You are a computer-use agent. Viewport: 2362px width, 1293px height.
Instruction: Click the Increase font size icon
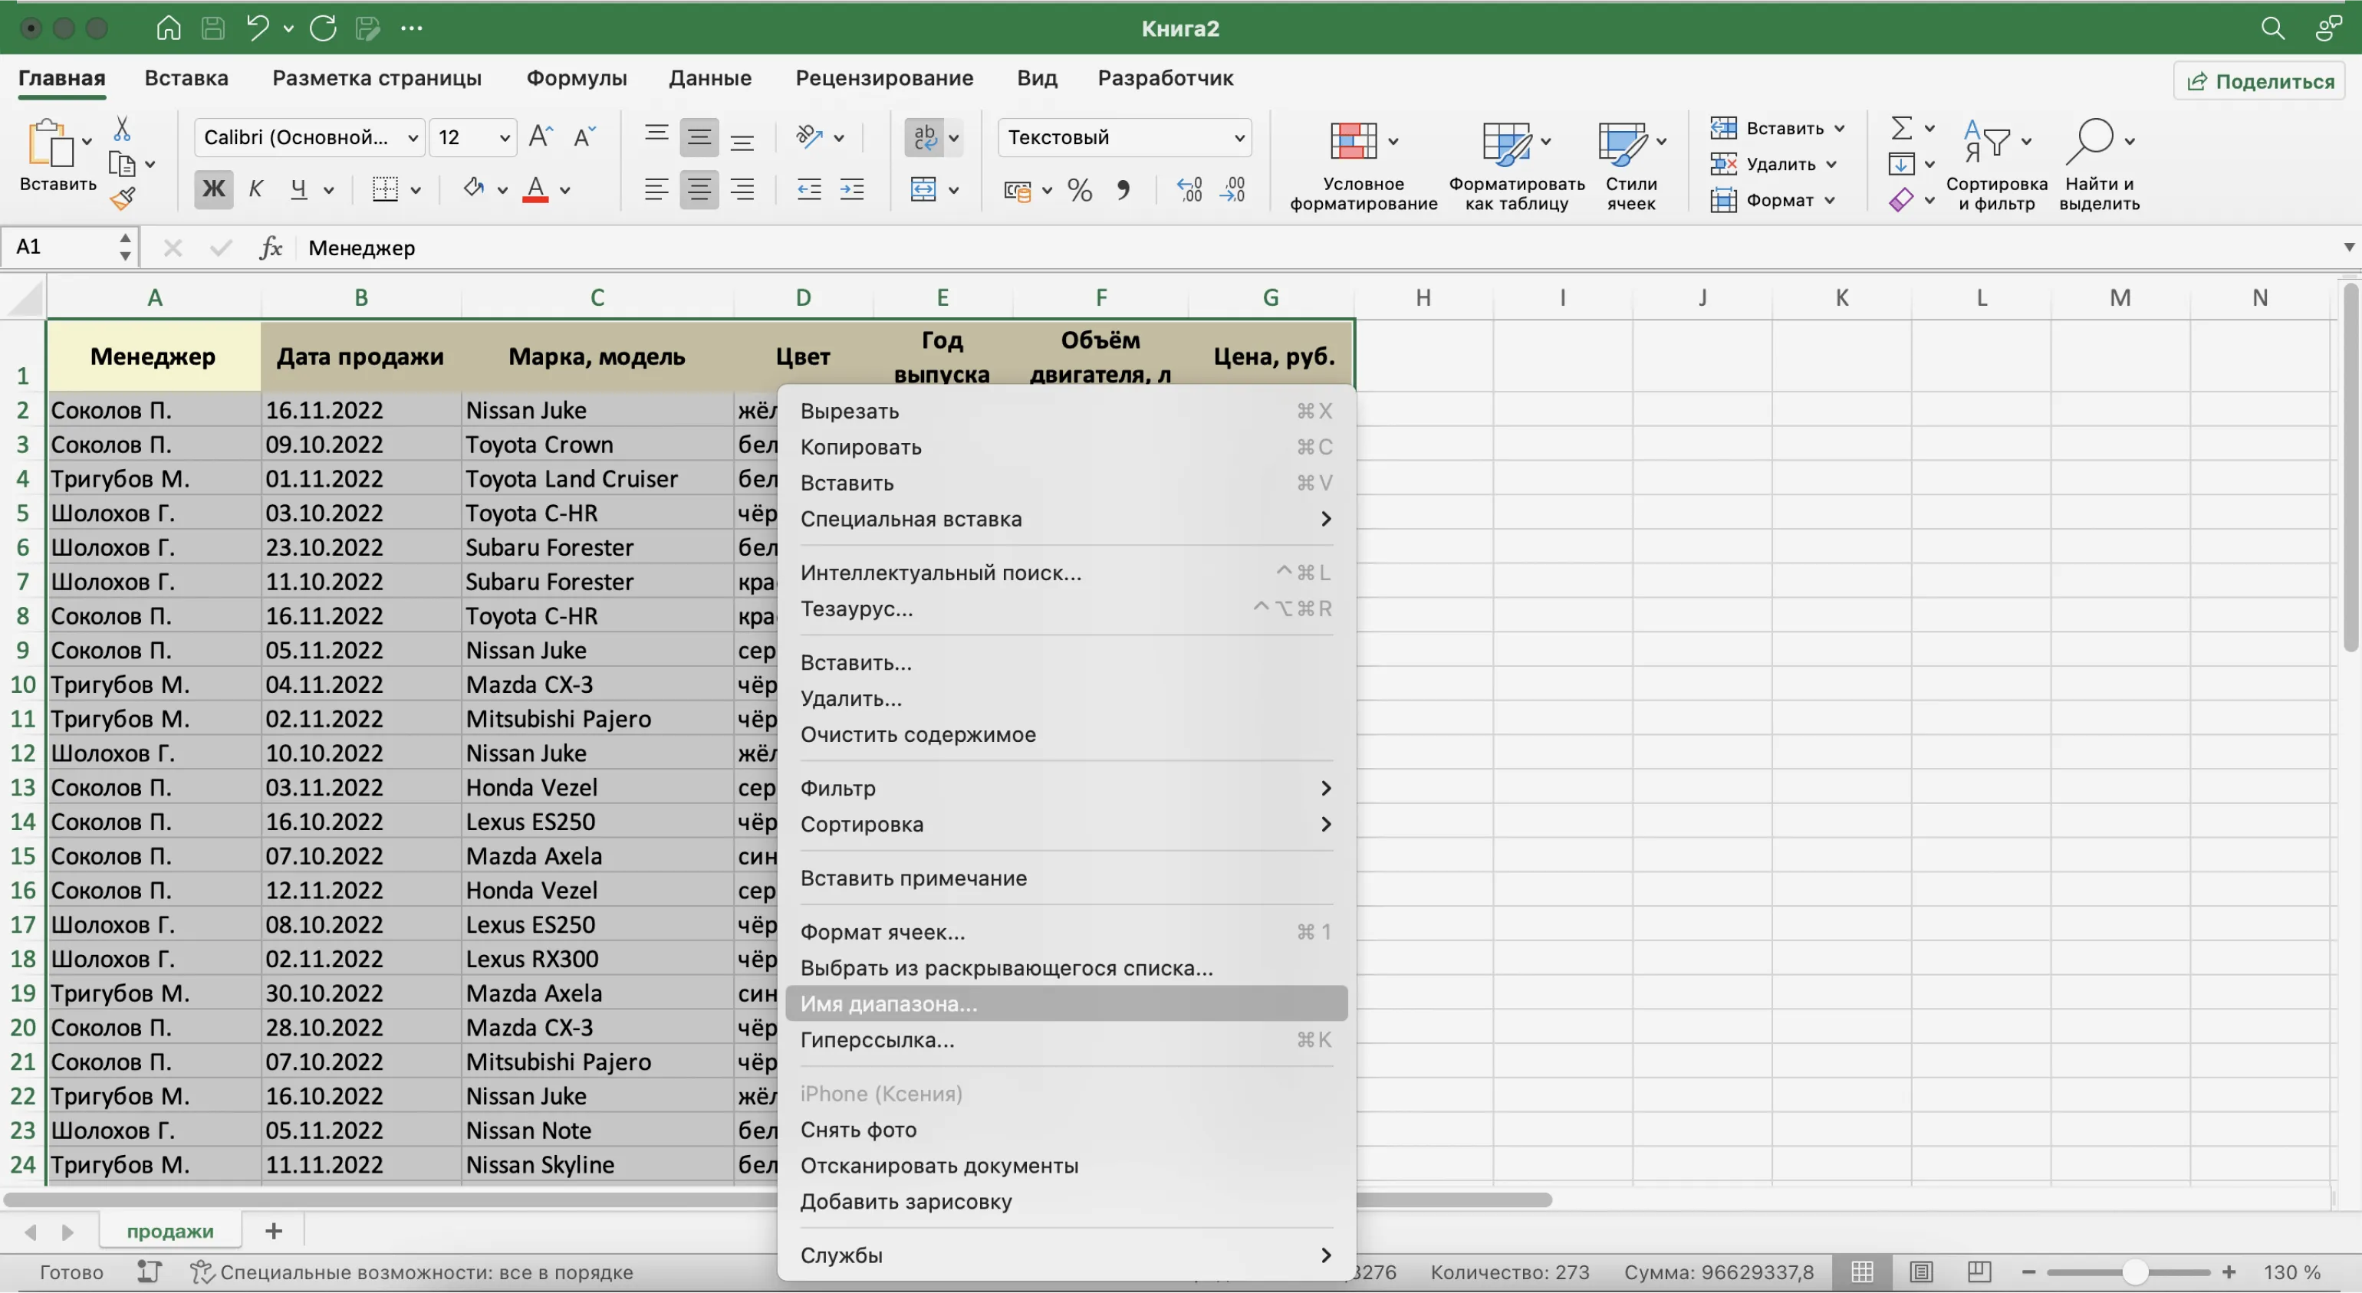click(x=541, y=137)
